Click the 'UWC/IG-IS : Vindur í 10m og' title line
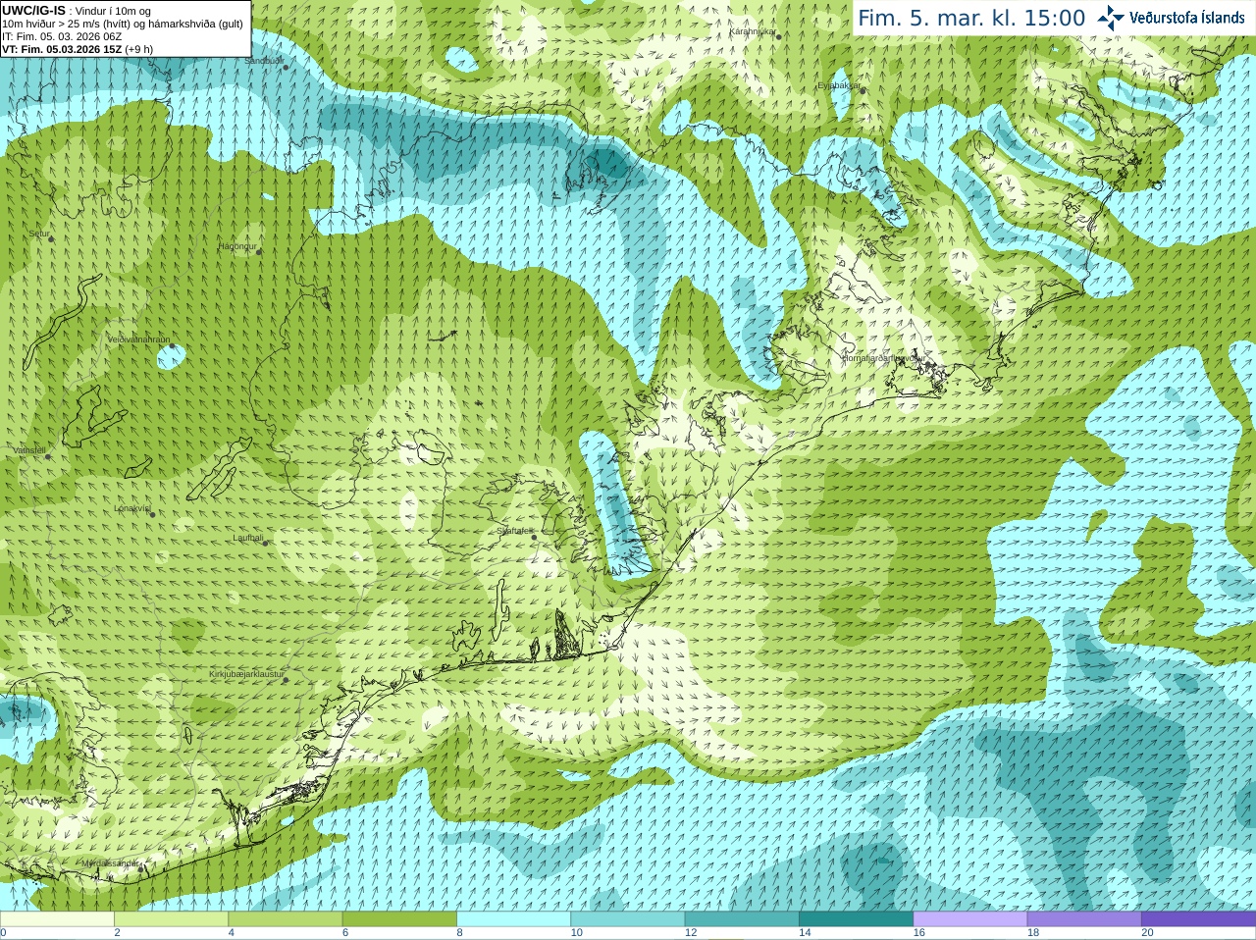The width and height of the screenshot is (1256, 940). pyautogui.click(x=77, y=11)
